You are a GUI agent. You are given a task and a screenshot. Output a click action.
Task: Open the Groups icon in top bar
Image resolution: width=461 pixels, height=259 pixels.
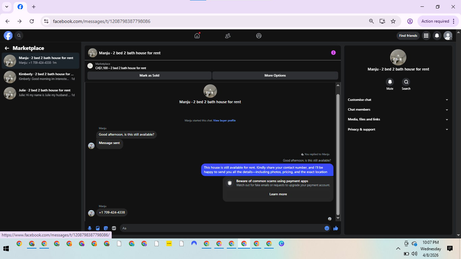click(x=259, y=35)
